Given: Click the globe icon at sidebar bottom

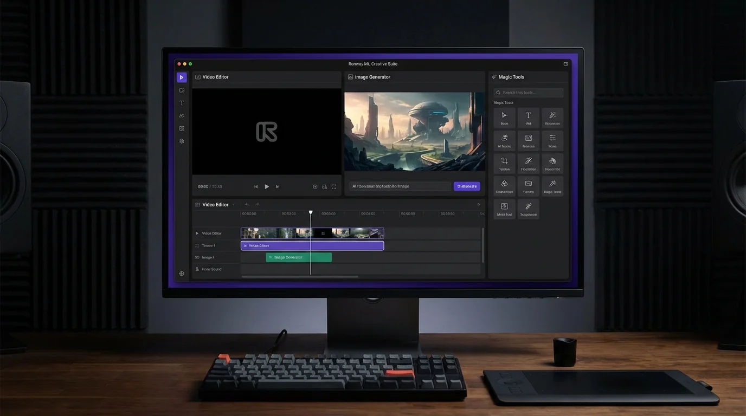Looking at the screenshot, I should tap(182, 274).
